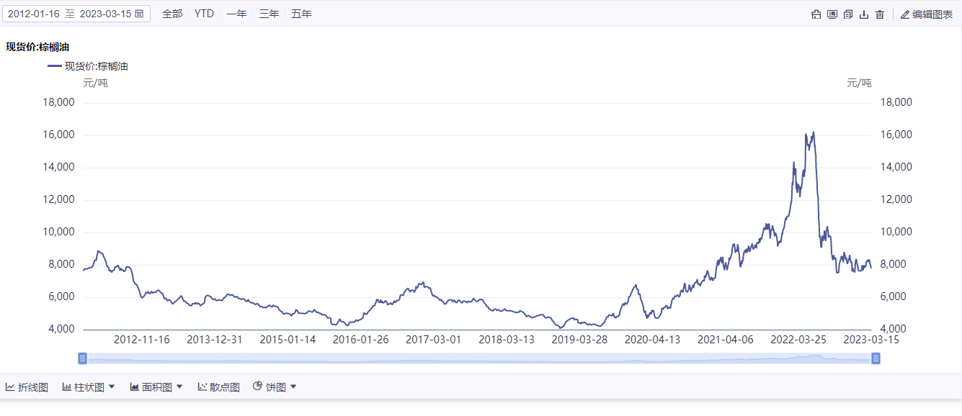Click the copy chart icon
The image size is (962, 416).
click(848, 14)
